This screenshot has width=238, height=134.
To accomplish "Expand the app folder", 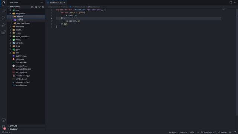I will point(26,10).
